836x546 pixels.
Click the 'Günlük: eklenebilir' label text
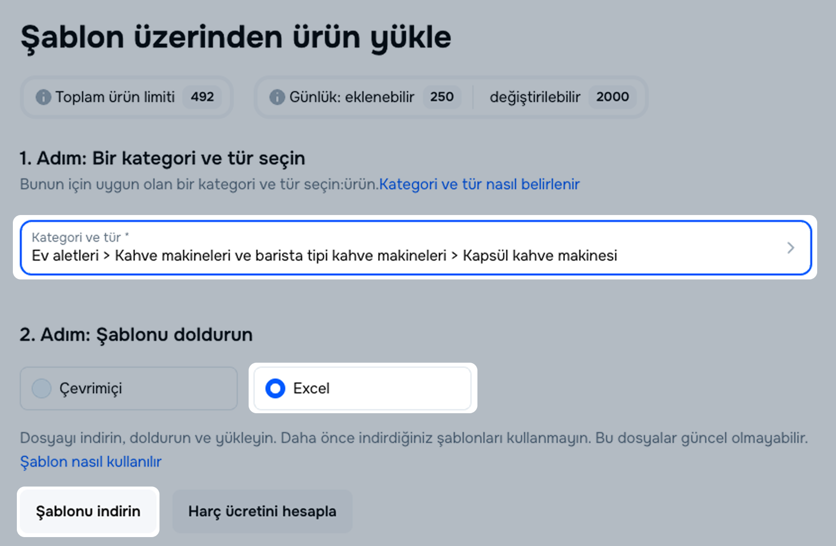352,97
